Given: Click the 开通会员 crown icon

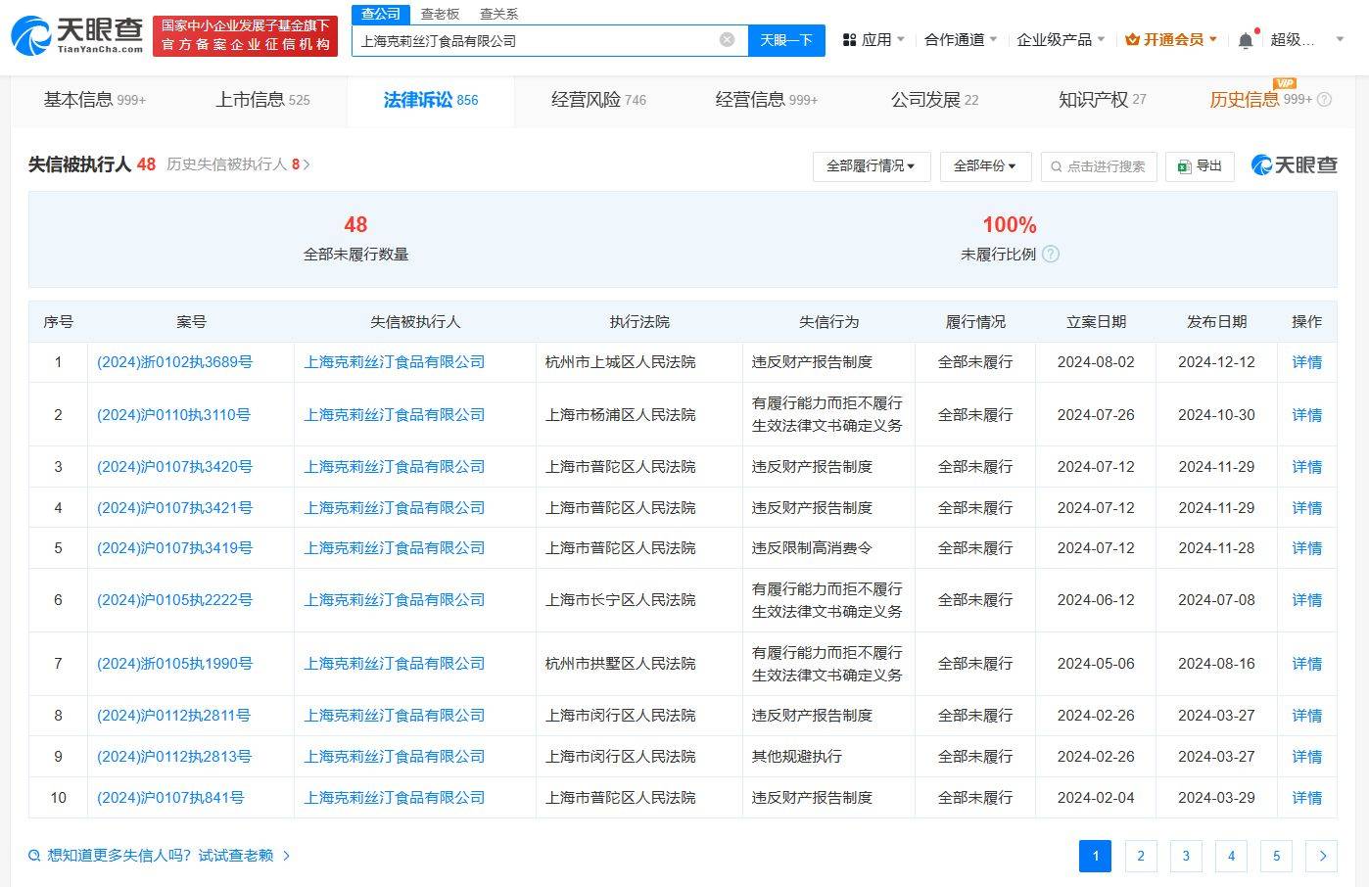Looking at the screenshot, I should pyautogui.click(x=1132, y=40).
